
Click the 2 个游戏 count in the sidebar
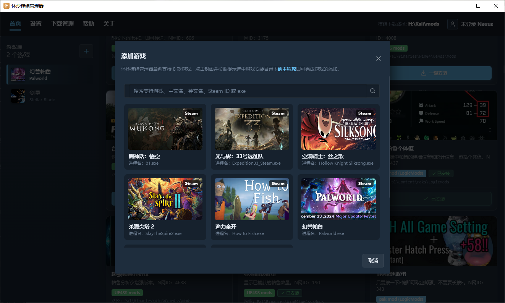18,55
